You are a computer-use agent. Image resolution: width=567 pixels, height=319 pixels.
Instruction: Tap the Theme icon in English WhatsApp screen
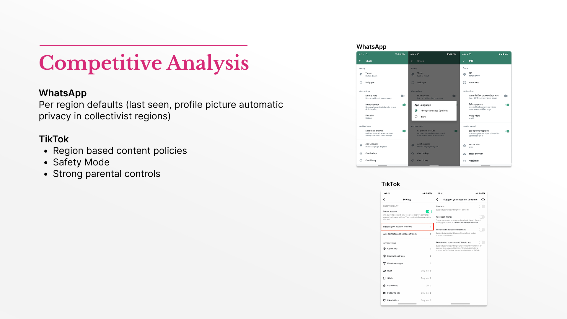361,74
